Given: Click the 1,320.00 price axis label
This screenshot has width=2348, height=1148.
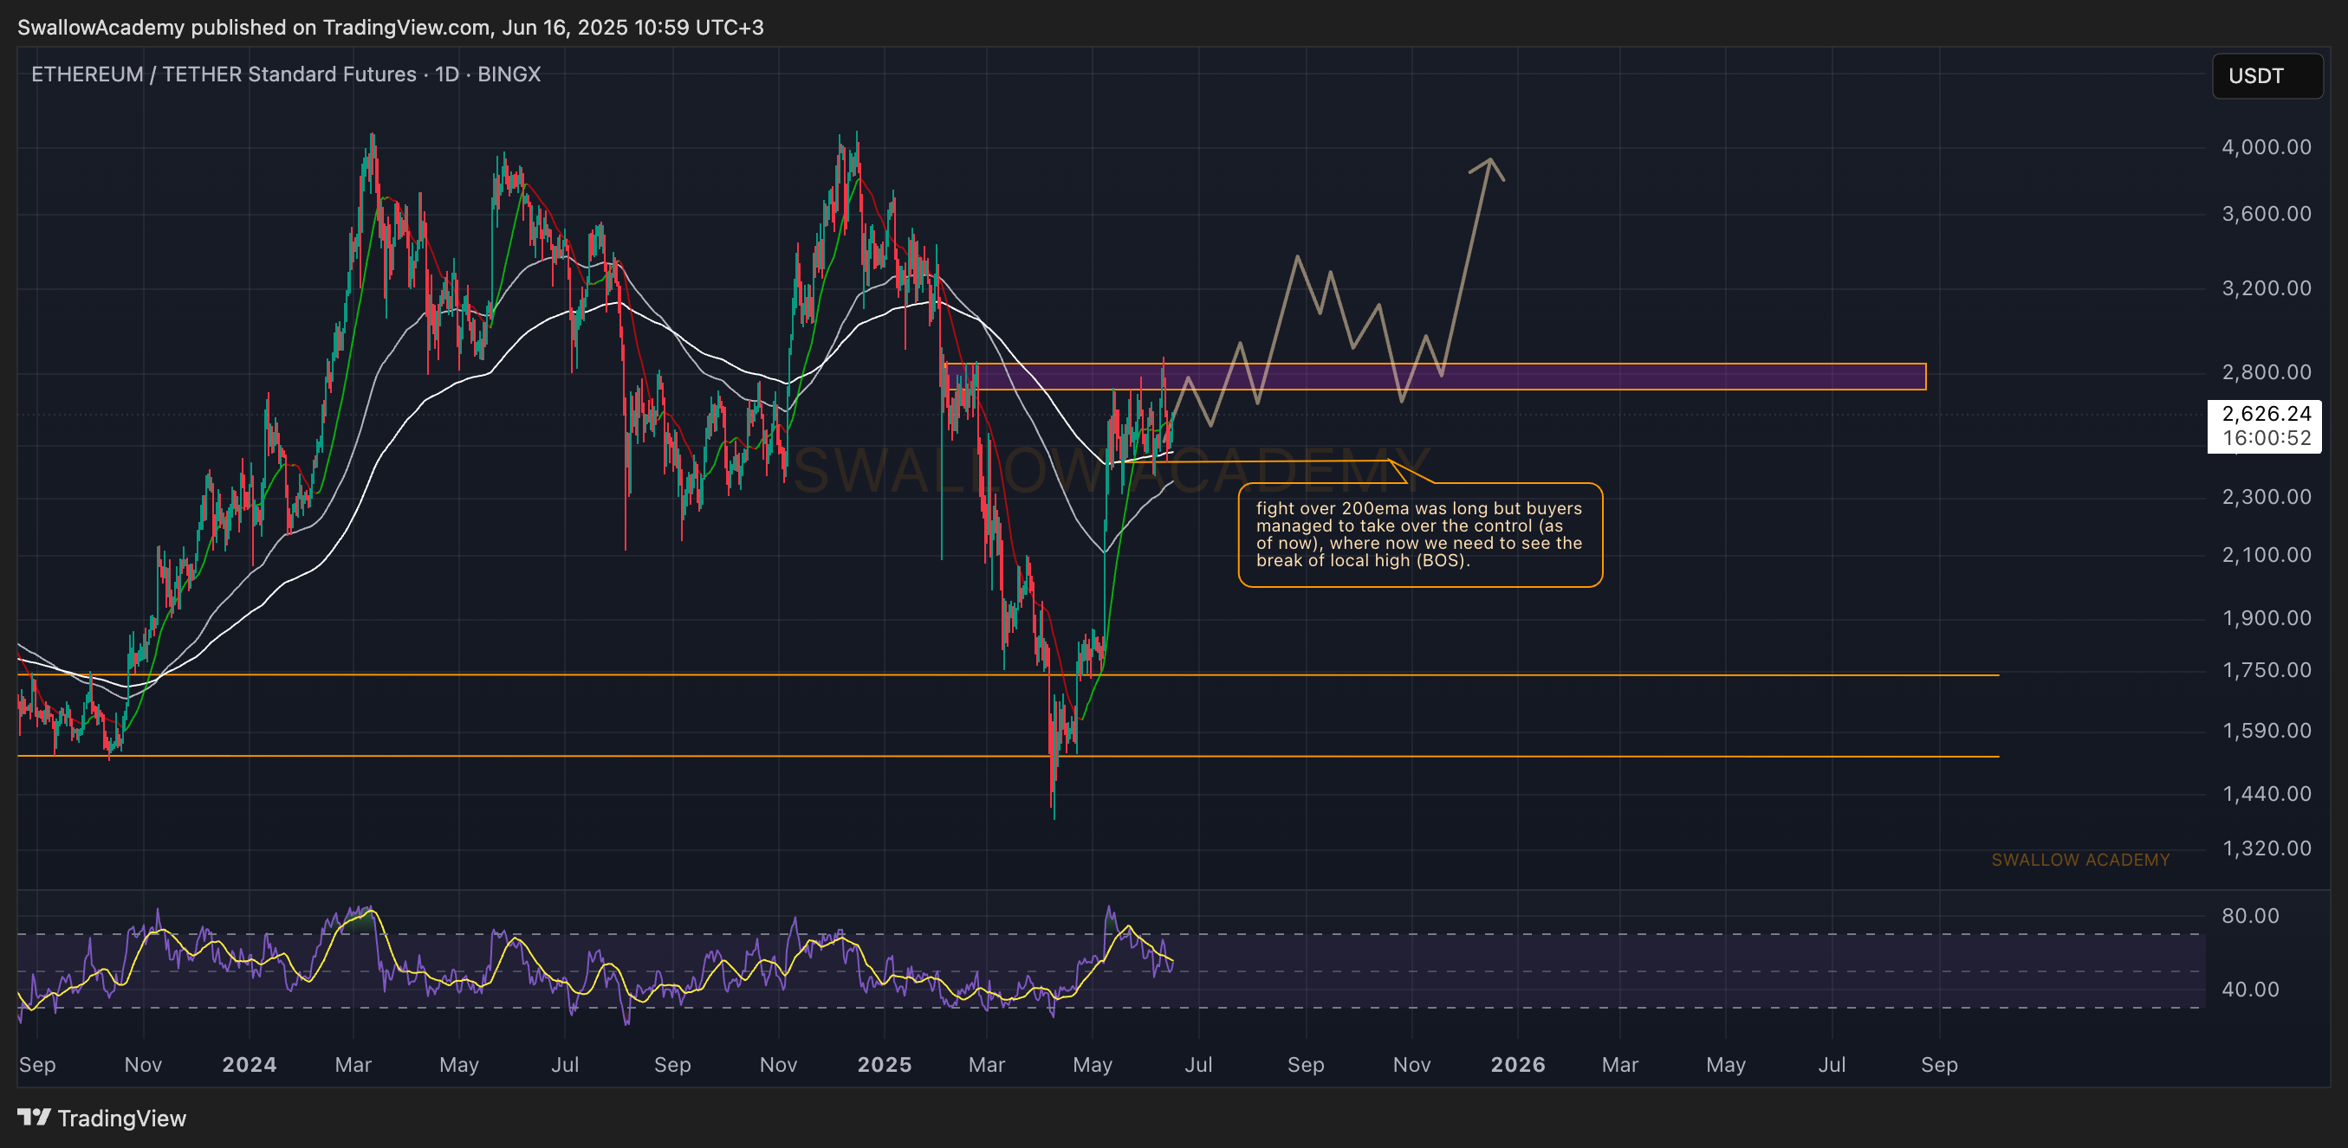Looking at the screenshot, I should 2266,848.
